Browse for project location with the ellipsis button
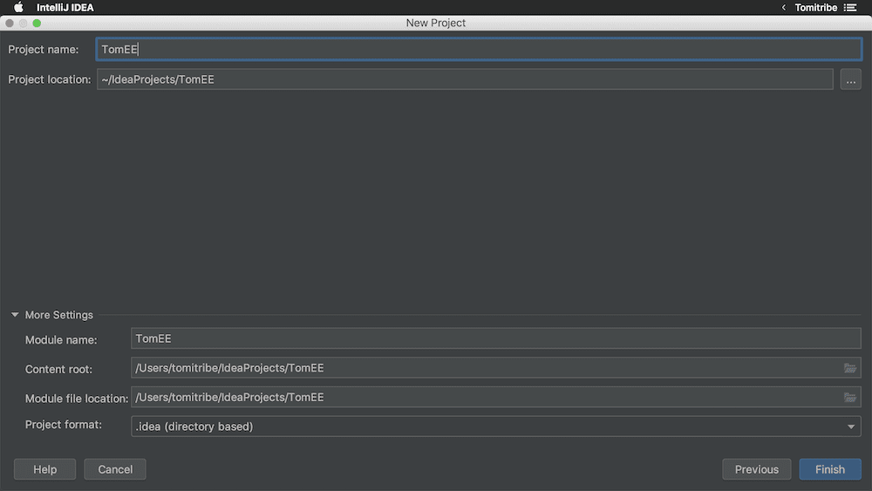The image size is (872, 491). [x=850, y=79]
